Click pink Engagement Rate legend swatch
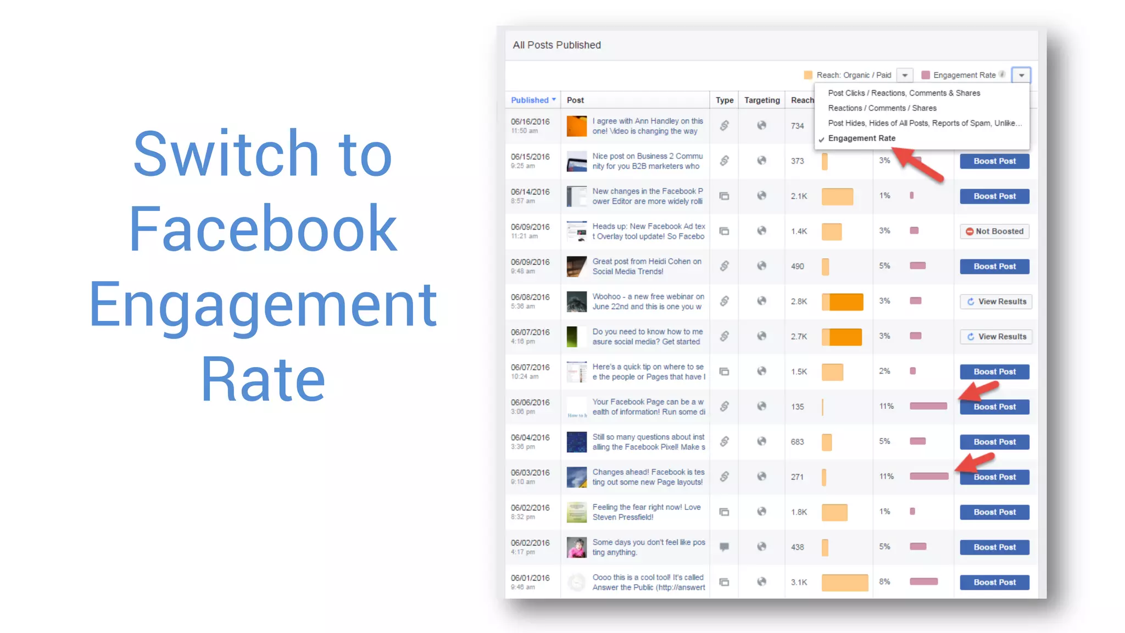The width and height of the screenshot is (1125, 633). pos(926,75)
